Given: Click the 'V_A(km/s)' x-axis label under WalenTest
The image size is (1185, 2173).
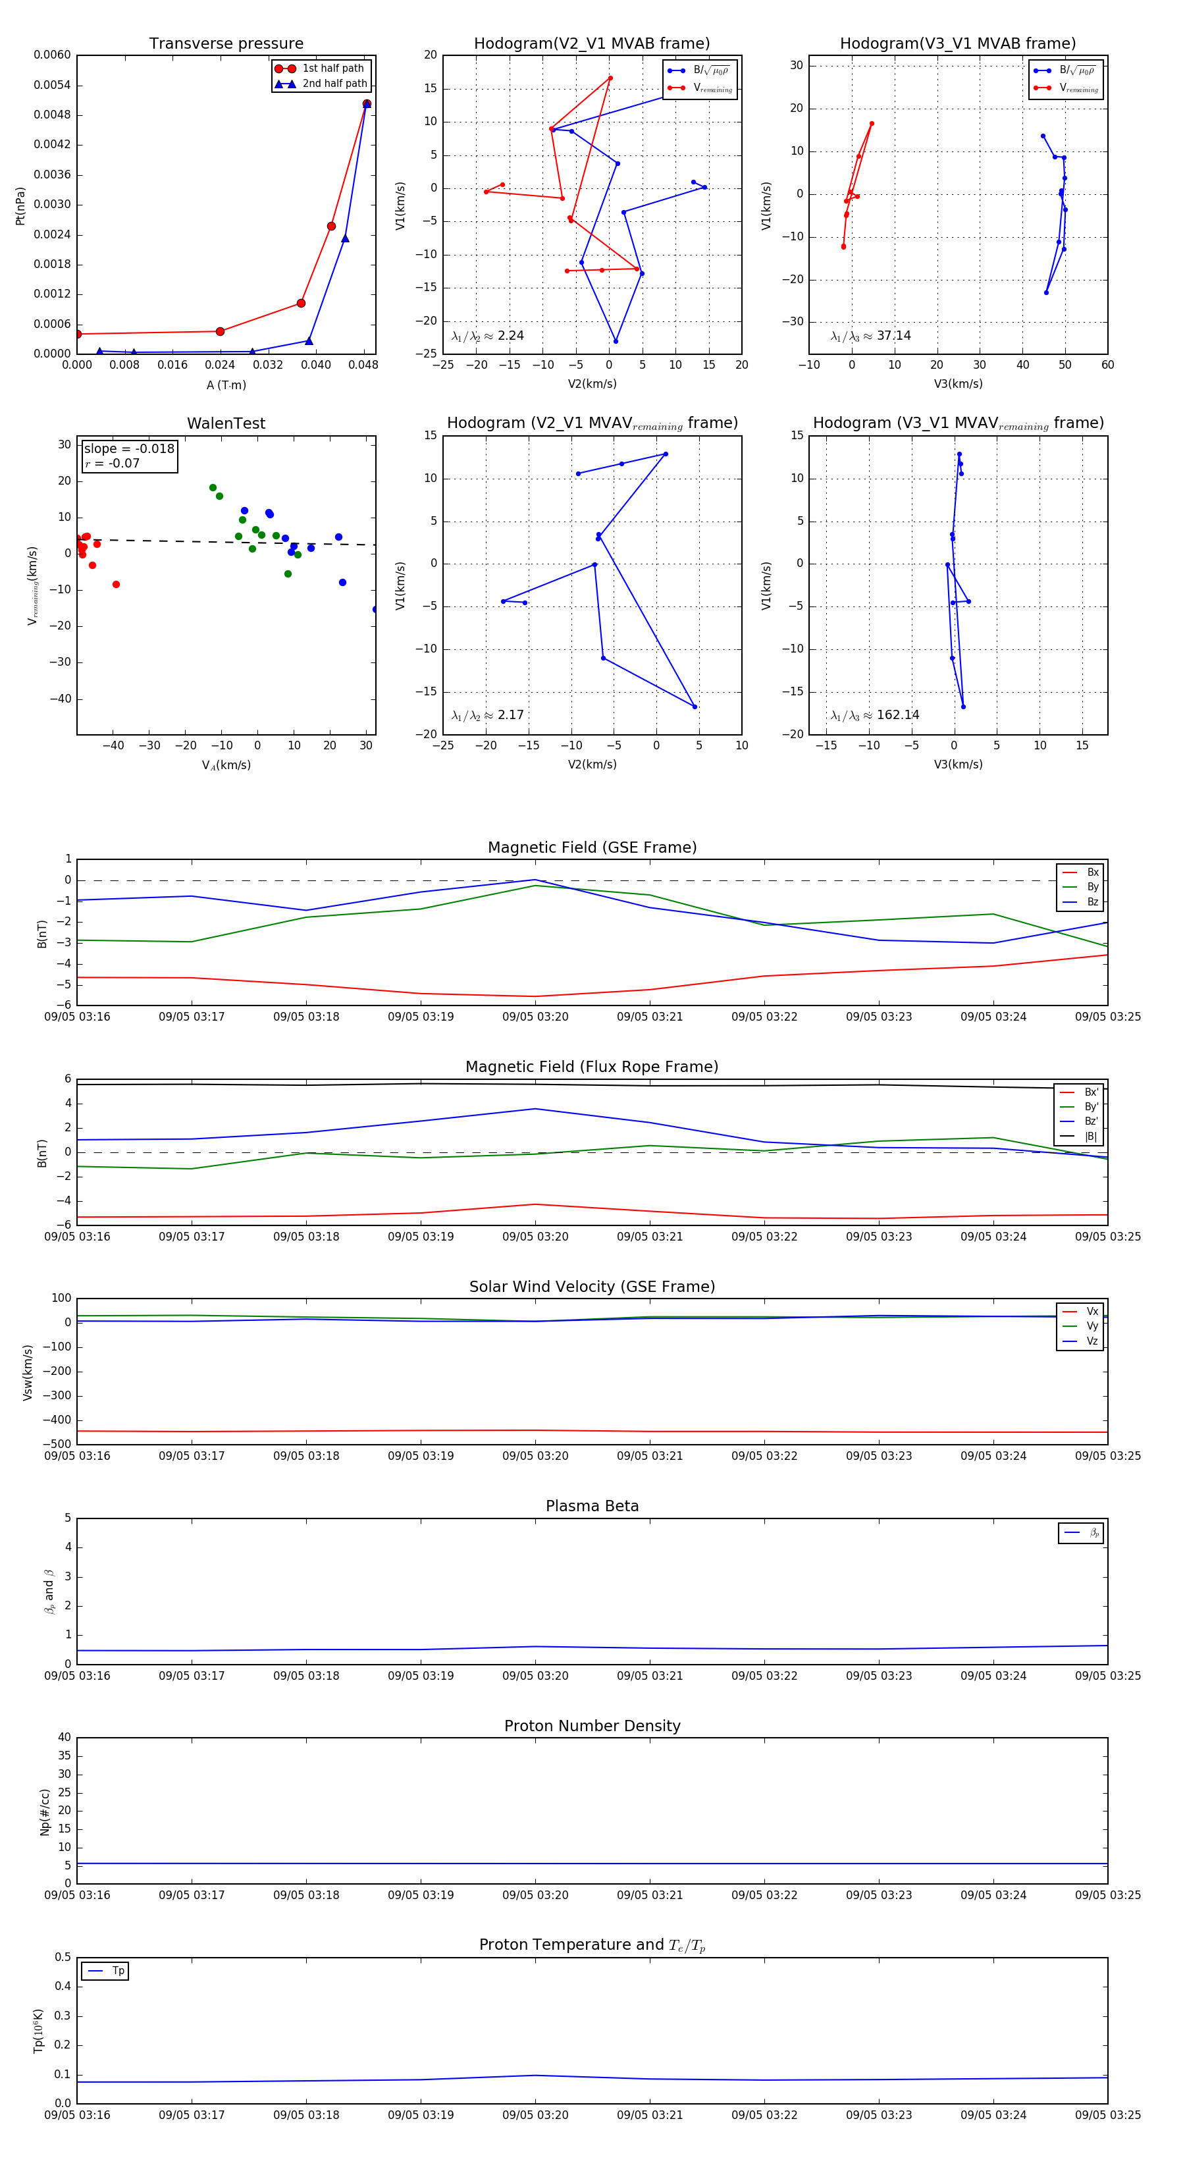Looking at the screenshot, I should coord(226,765).
